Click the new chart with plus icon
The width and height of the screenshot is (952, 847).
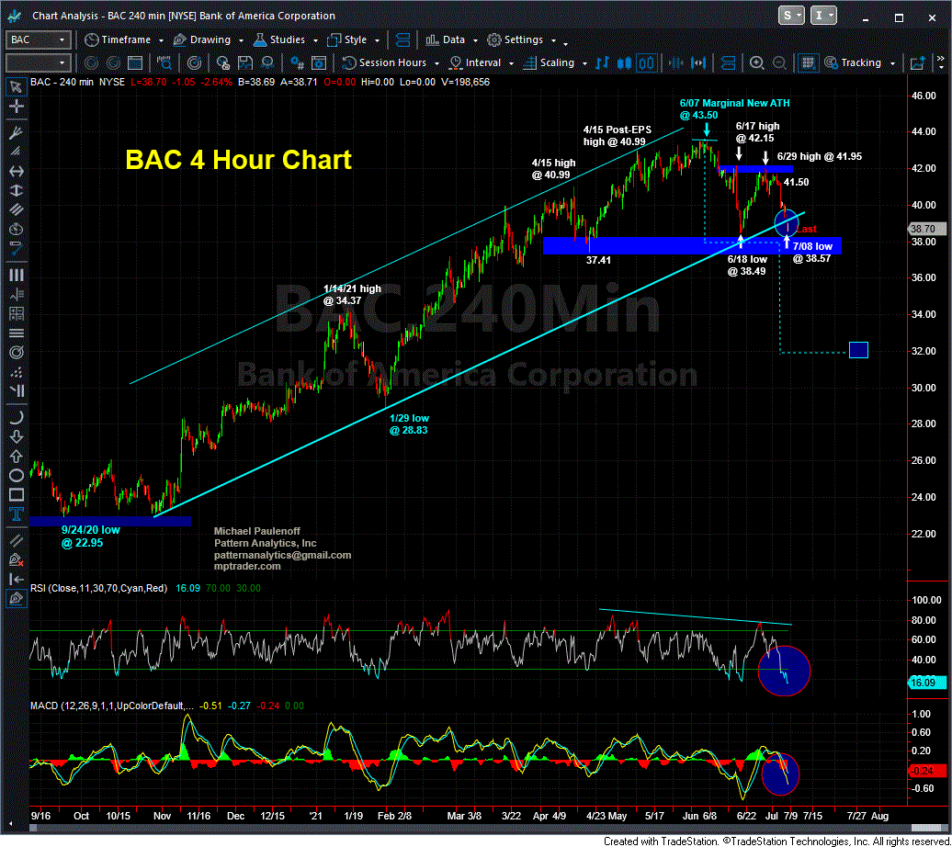click(917, 62)
